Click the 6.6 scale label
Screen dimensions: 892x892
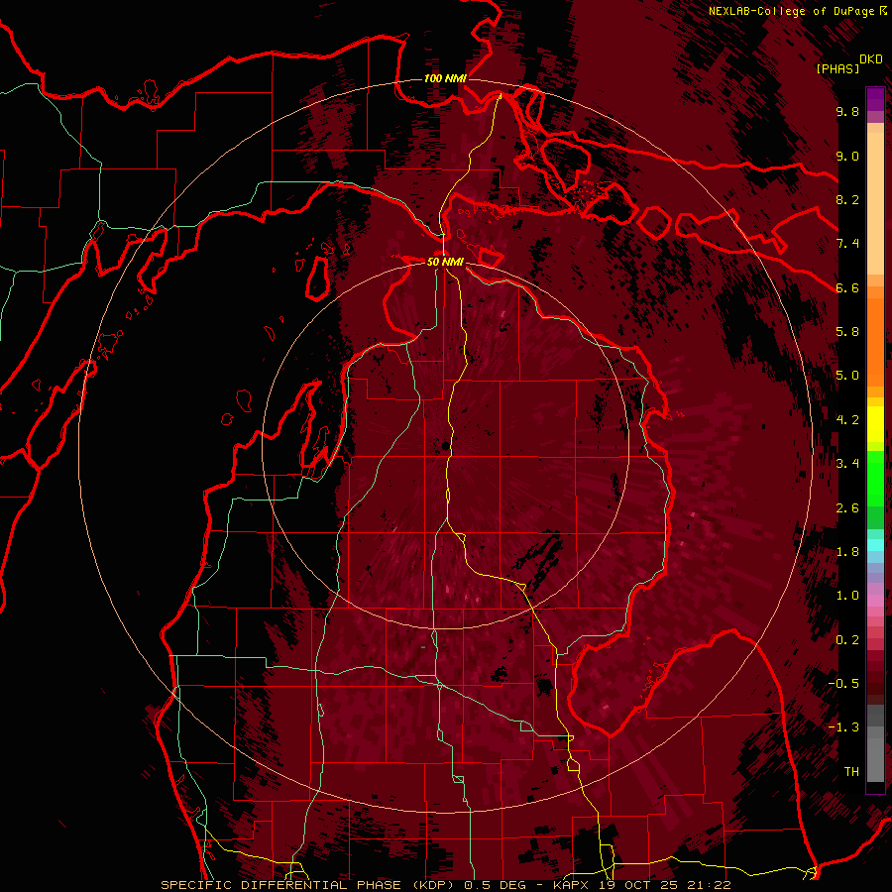pos(847,287)
